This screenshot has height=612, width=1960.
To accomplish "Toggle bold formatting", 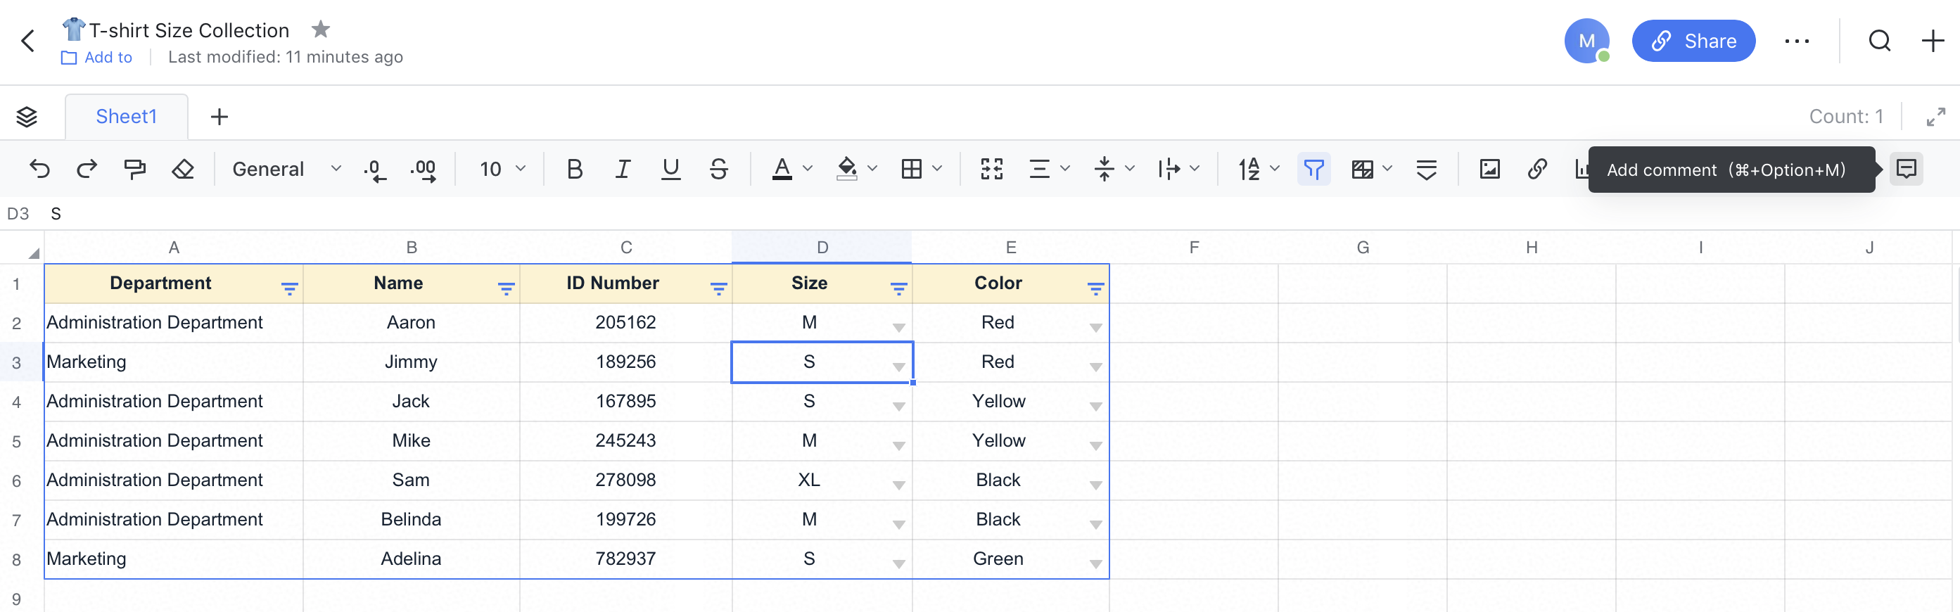I will point(575,168).
